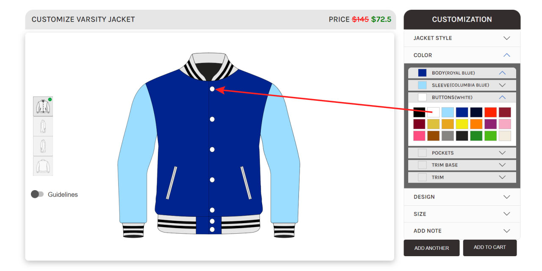
Task: Open the Add Note section
Action: point(462,231)
